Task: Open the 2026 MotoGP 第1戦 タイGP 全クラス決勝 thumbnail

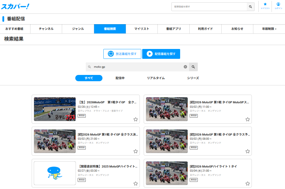Action: (55, 141)
